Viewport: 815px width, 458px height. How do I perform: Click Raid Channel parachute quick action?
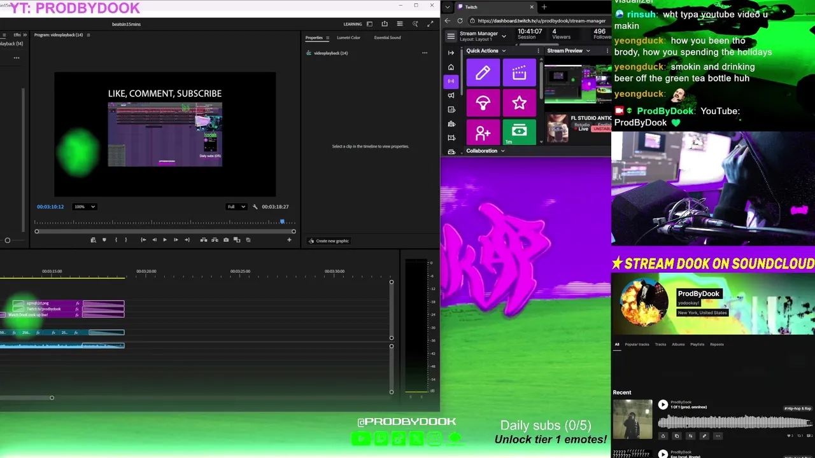pyautogui.click(x=483, y=102)
